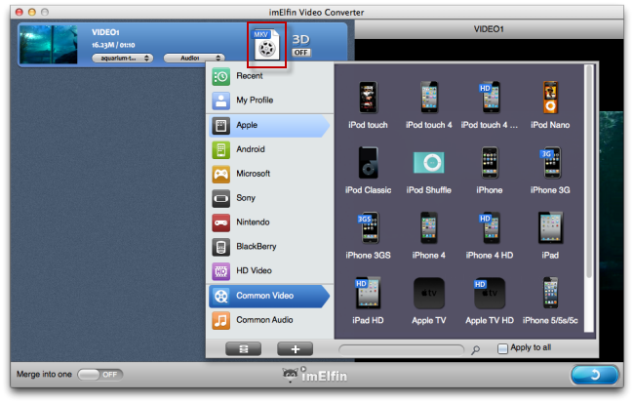Select the iPhone 4 preset

pyautogui.click(x=428, y=235)
